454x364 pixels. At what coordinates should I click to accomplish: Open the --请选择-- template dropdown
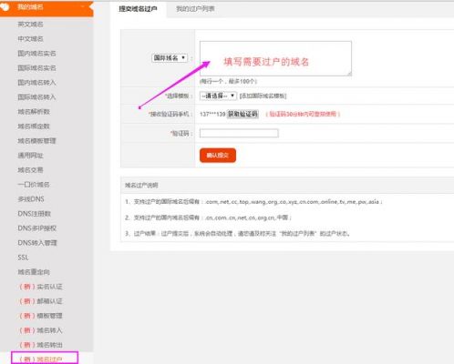(x=218, y=96)
